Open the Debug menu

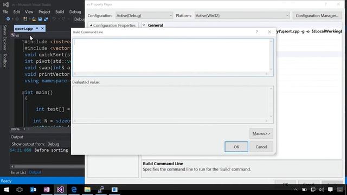point(75,12)
